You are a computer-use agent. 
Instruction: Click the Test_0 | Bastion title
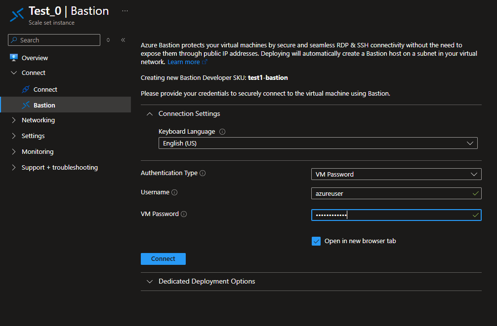point(69,11)
